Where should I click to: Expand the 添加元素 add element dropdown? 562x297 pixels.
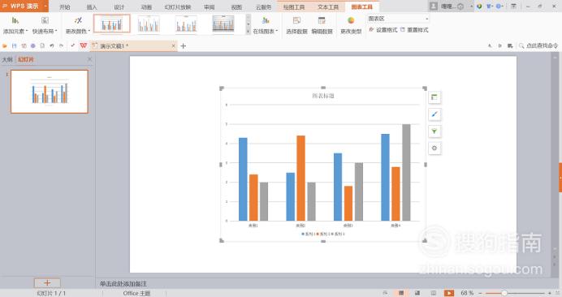pyautogui.click(x=15, y=24)
